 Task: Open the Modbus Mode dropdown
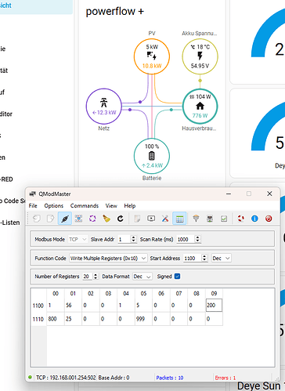point(78,239)
